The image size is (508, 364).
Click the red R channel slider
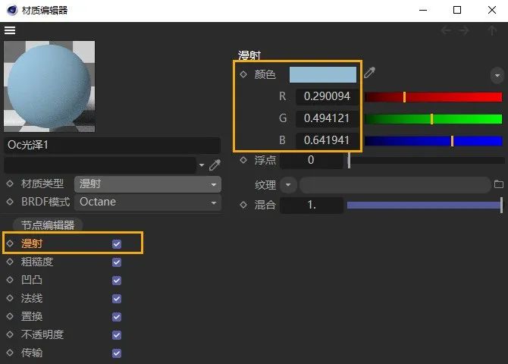tap(433, 97)
